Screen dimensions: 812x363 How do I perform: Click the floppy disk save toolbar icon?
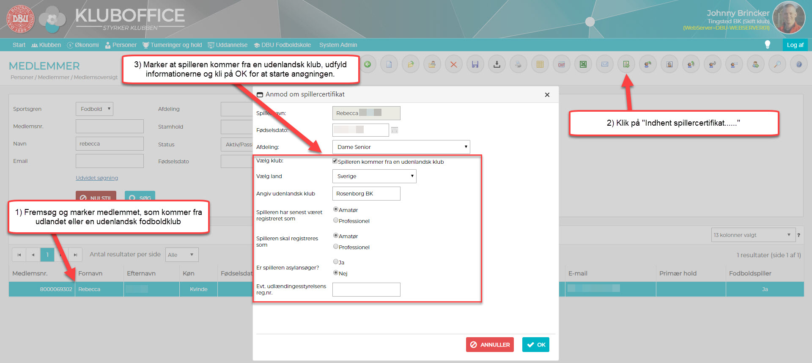coord(475,64)
